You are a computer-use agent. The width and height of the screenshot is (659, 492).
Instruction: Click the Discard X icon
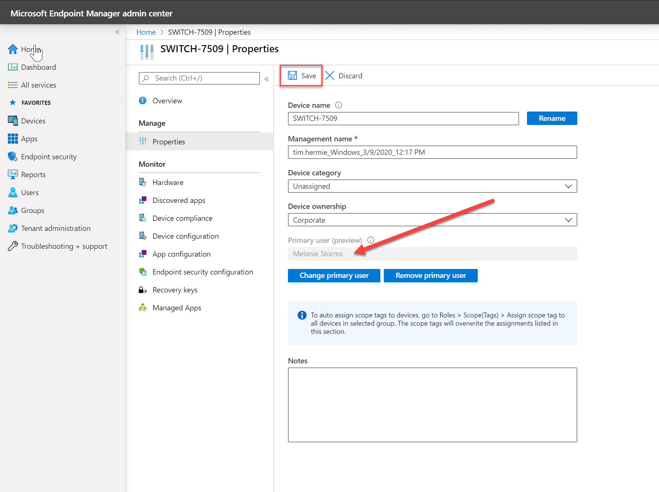tap(330, 76)
